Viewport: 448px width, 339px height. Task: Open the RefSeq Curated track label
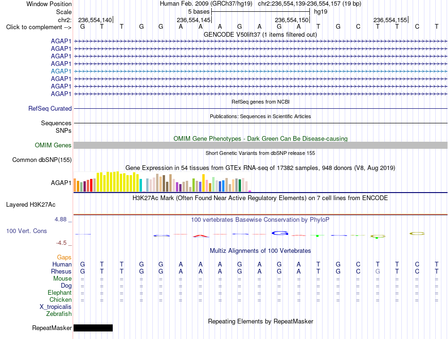[50, 108]
